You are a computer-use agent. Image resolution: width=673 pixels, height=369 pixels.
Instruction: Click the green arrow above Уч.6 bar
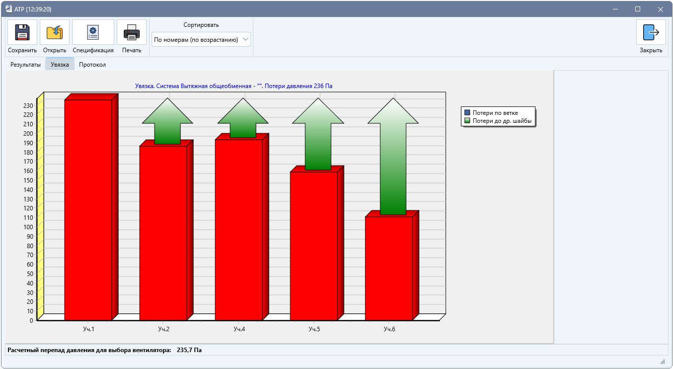pos(393,156)
